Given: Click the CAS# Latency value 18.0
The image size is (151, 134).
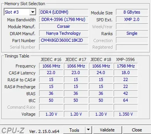Looking at the screenshot, I should coord(126,73).
